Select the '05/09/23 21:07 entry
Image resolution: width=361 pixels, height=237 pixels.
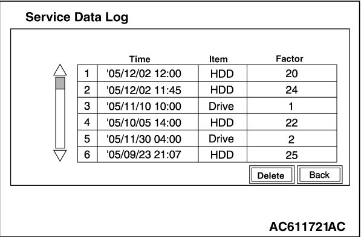pos(207,154)
